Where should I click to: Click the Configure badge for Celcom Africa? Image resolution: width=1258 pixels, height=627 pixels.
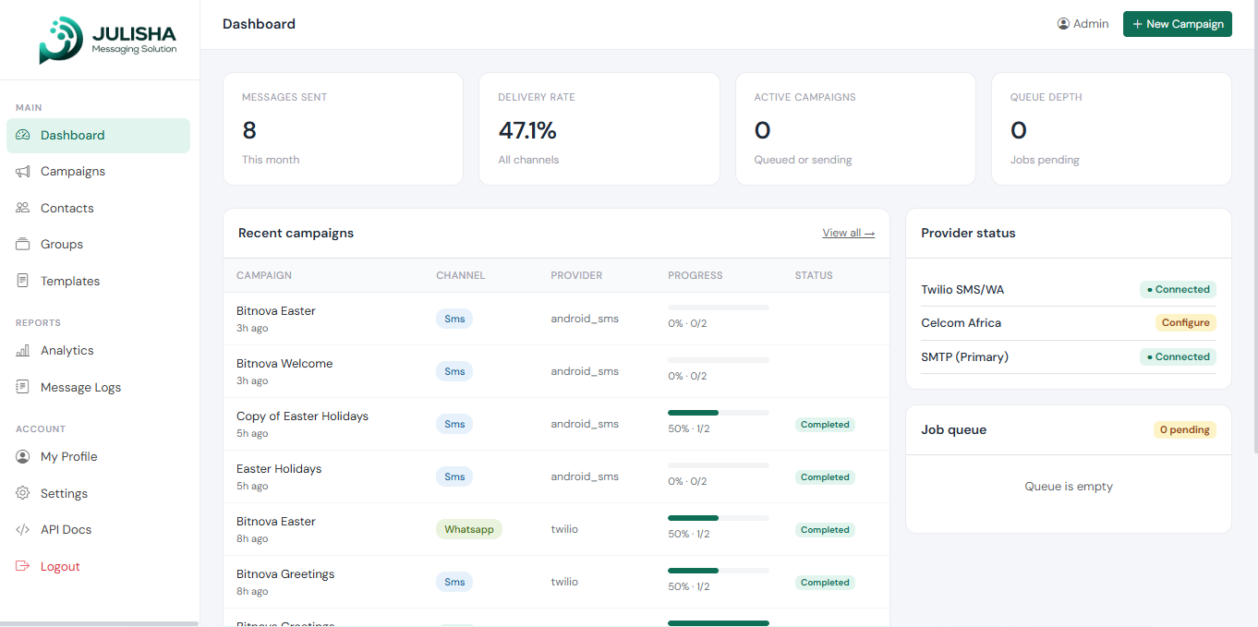pos(1186,323)
